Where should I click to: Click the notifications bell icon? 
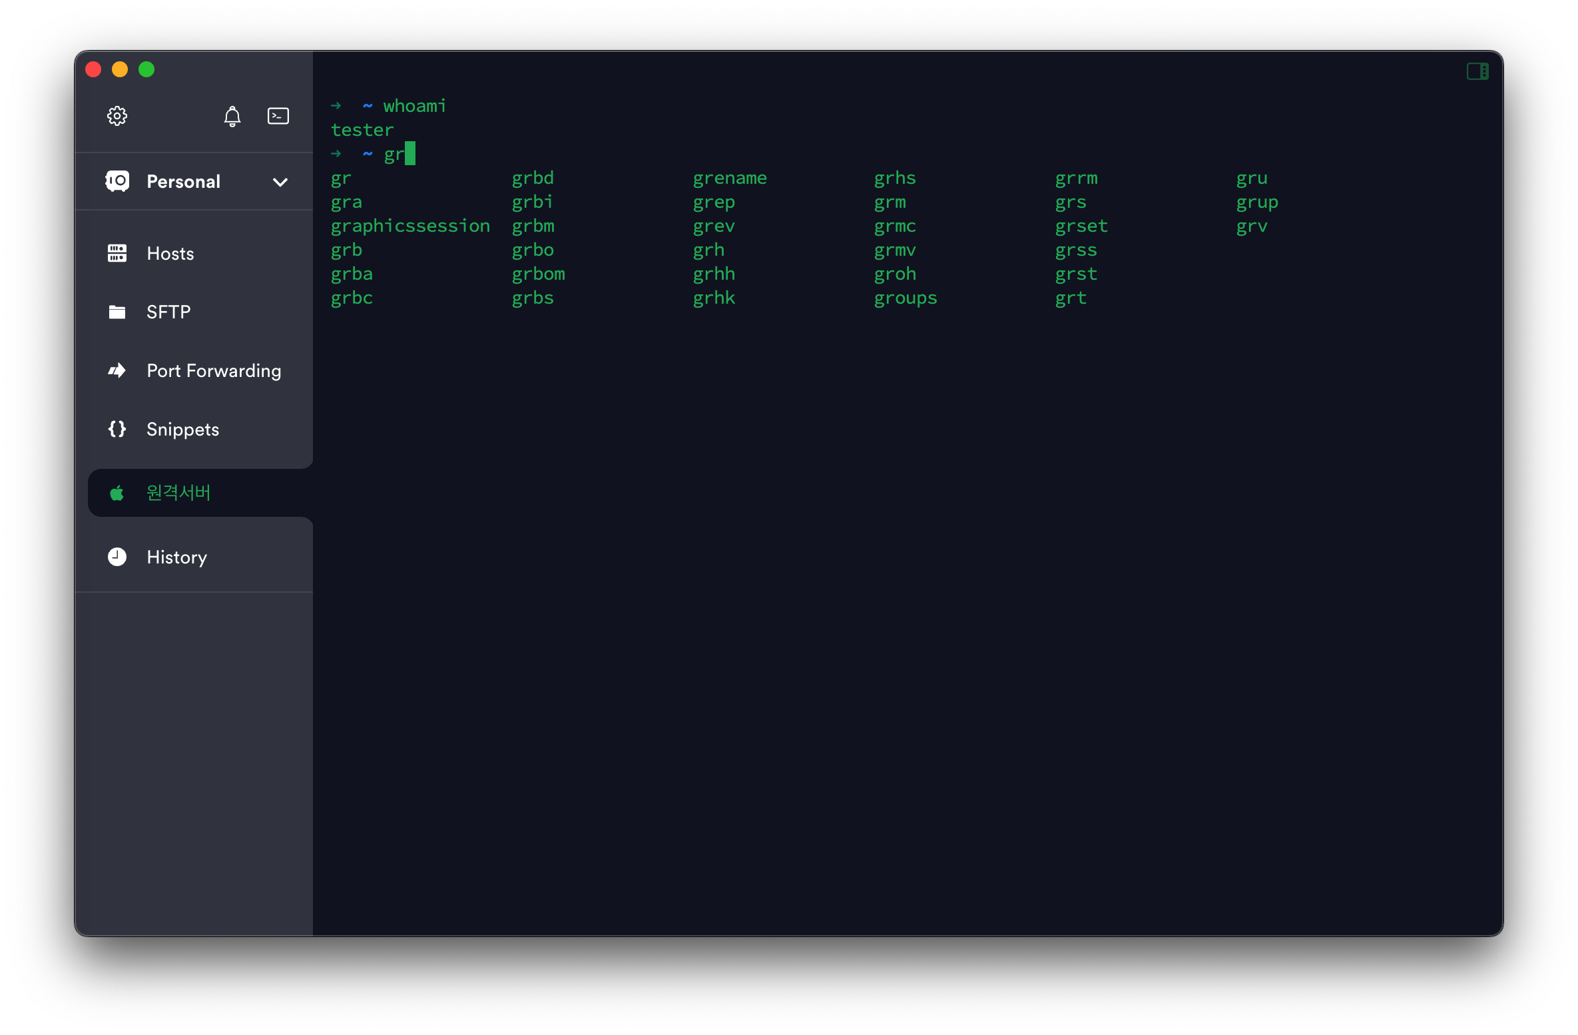click(232, 117)
